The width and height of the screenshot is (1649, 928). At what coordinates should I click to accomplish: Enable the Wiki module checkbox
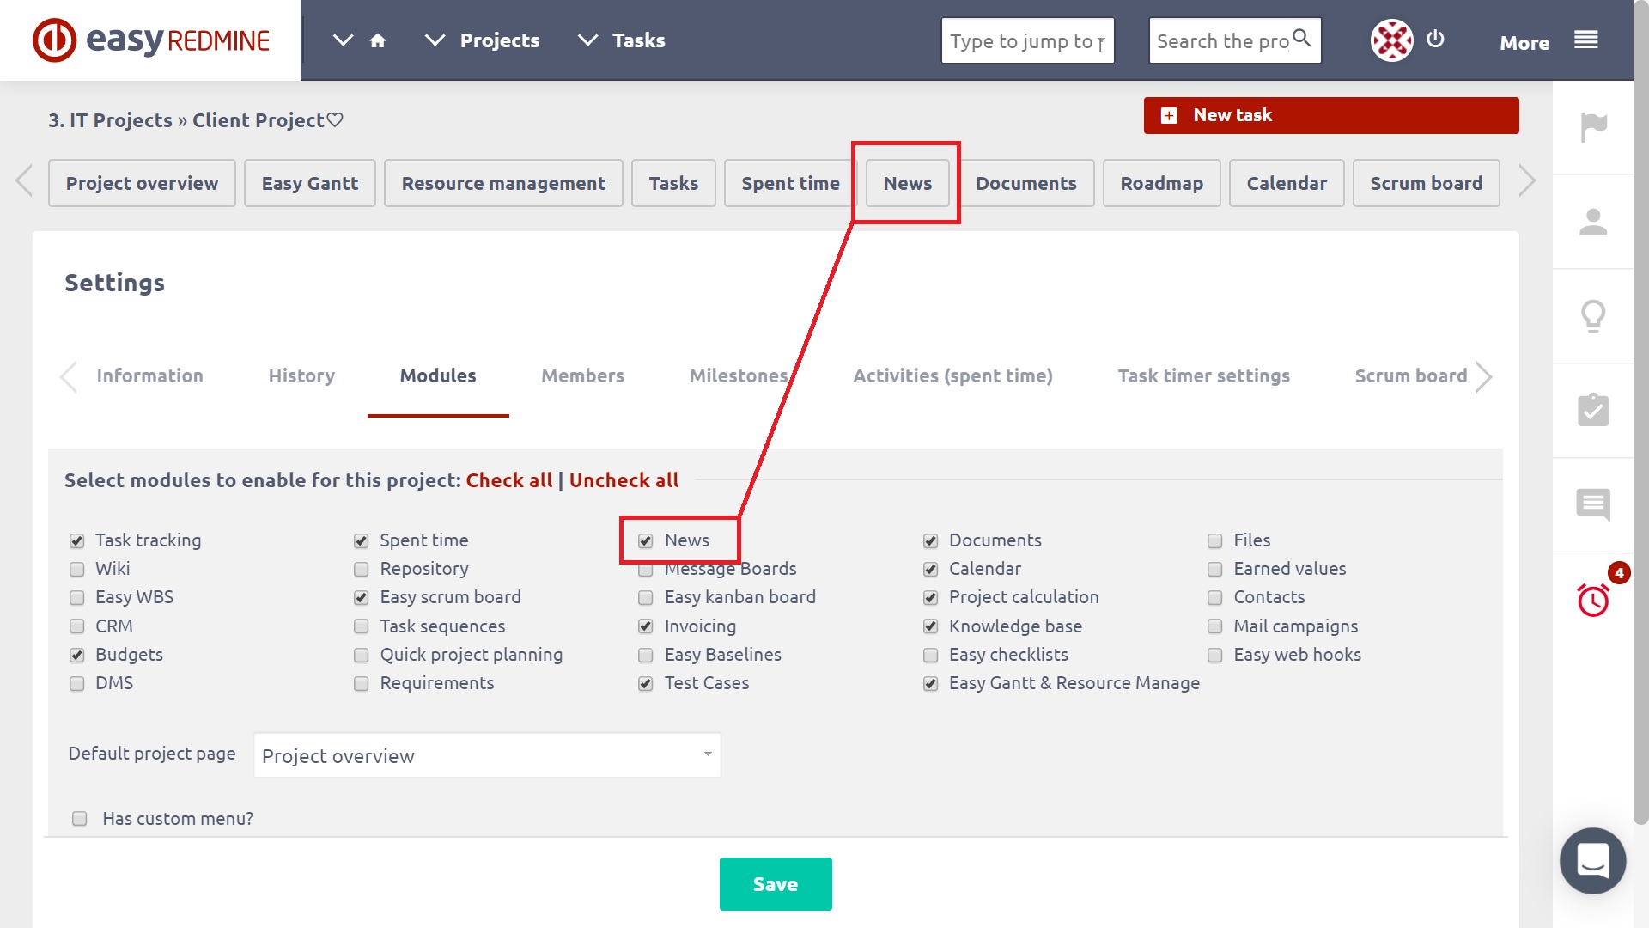(x=77, y=570)
